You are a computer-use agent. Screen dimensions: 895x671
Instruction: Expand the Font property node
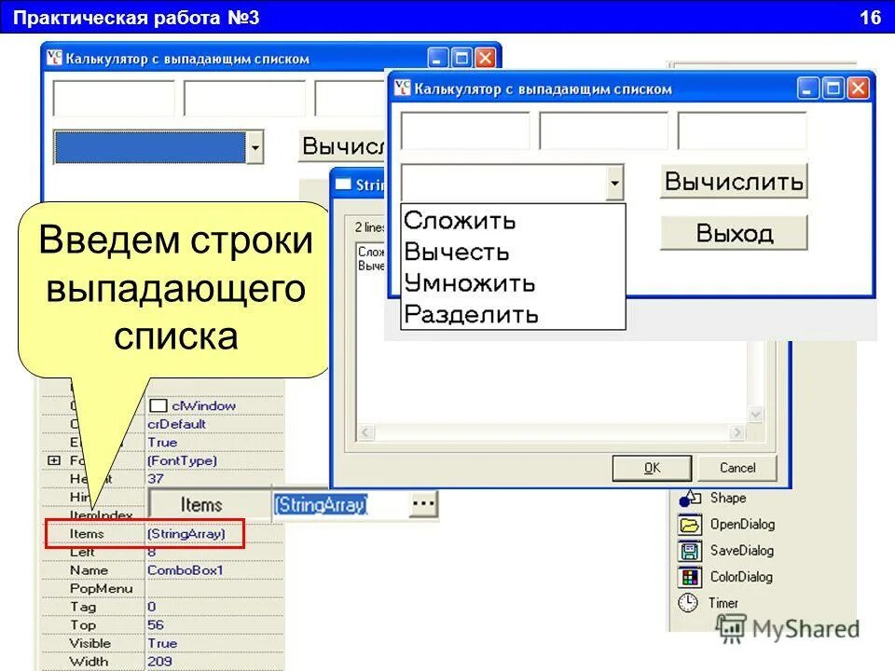point(54,459)
